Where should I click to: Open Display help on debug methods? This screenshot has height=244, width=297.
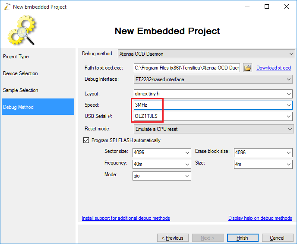point(260,218)
